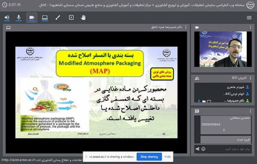The width and height of the screenshot is (257, 164).
Task: Mute the speaker audio icon
Action: point(7,18)
